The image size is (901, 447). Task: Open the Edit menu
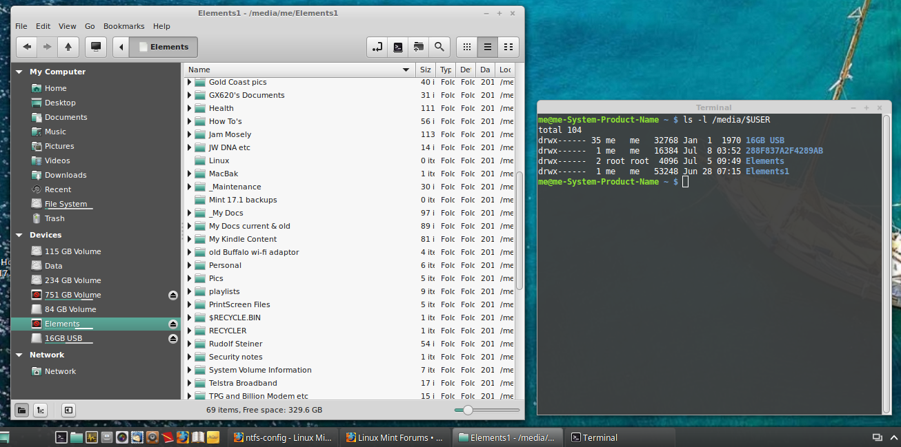tap(43, 26)
